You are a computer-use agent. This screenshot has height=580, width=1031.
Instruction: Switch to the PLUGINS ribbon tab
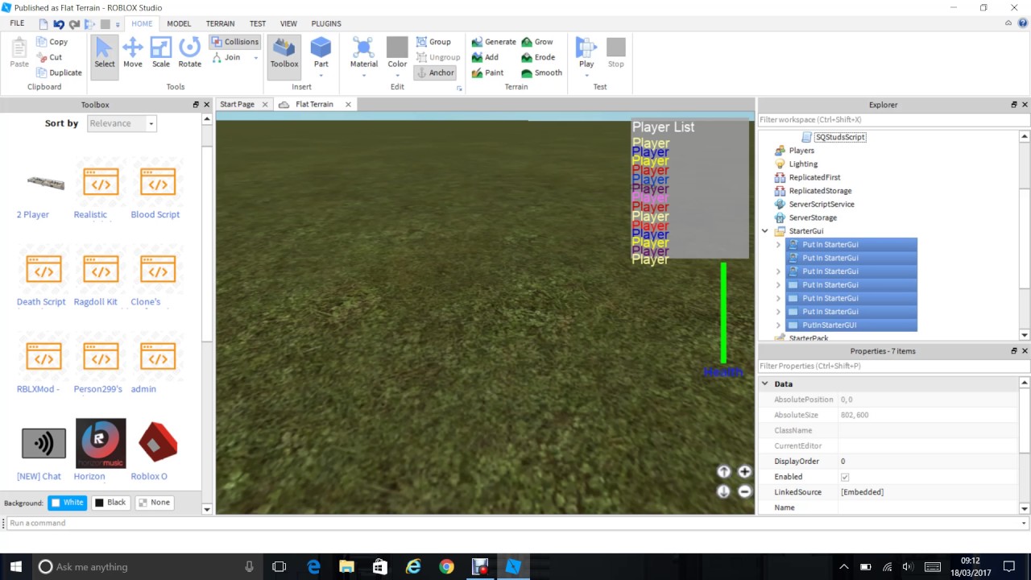(326, 24)
